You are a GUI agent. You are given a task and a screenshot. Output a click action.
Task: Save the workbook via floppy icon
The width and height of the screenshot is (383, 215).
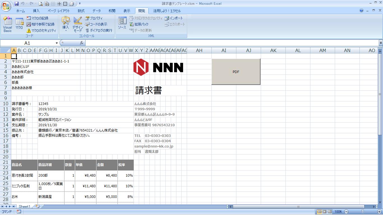[x=17, y=4]
